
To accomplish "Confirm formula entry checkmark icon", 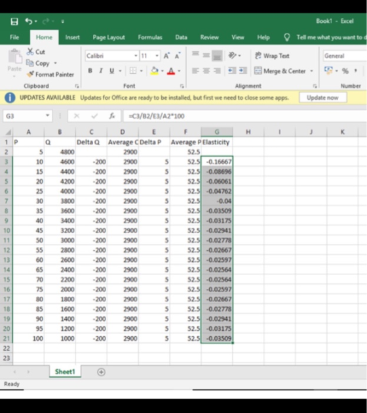I will pos(94,116).
